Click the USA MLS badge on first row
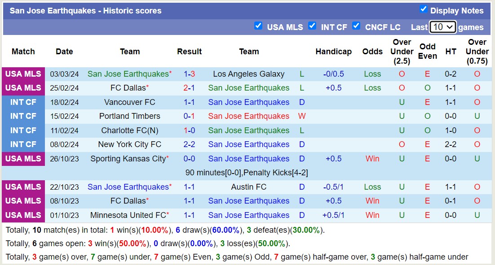 [x=23, y=74]
